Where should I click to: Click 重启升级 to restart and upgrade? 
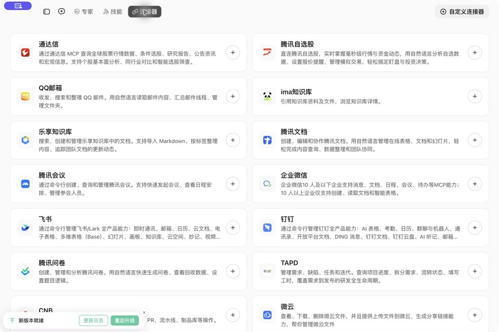click(125, 321)
